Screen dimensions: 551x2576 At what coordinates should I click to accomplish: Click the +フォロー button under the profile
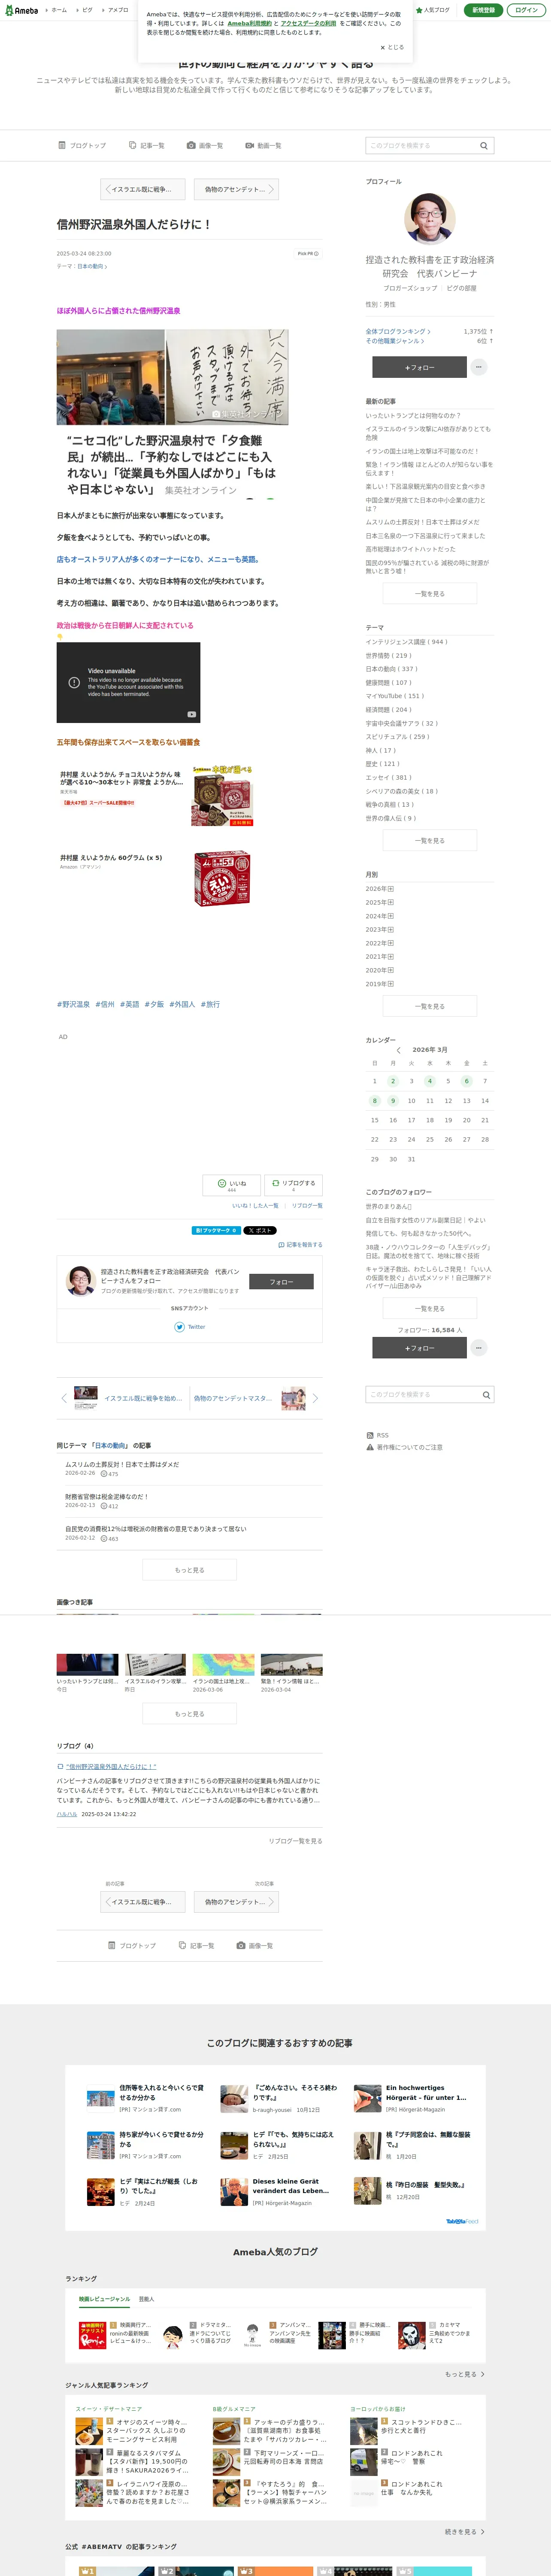pyautogui.click(x=419, y=367)
